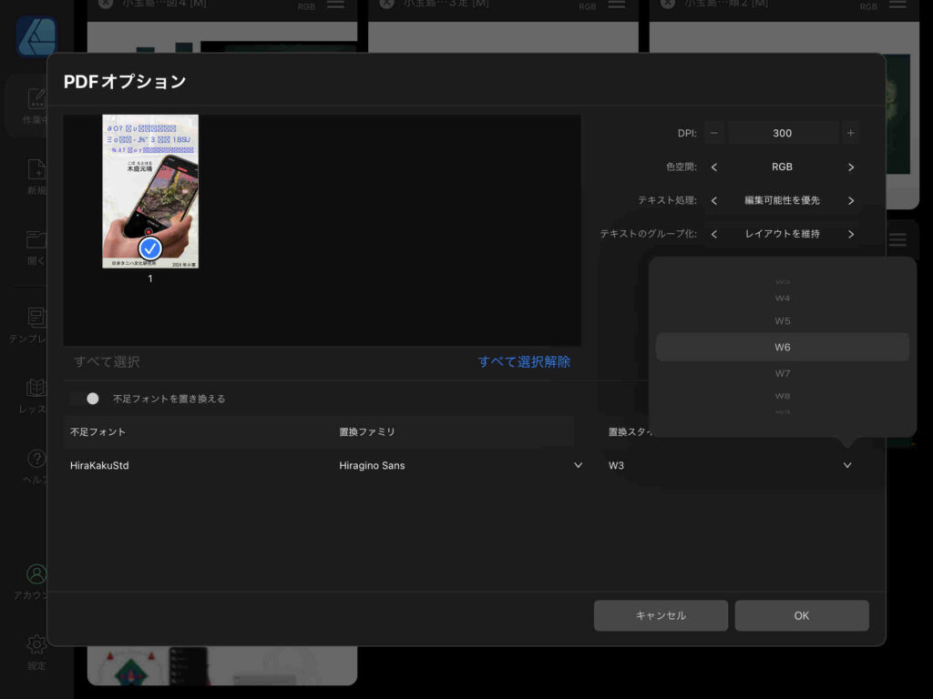Viewport: 933px width, 699px height.
Task: Choose W4 in the style picker
Action: tap(782, 299)
